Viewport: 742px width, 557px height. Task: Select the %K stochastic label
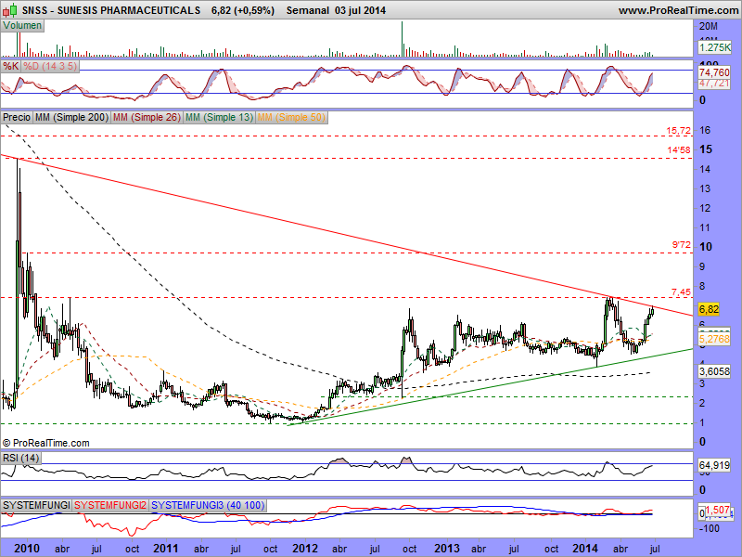[x=10, y=66]
